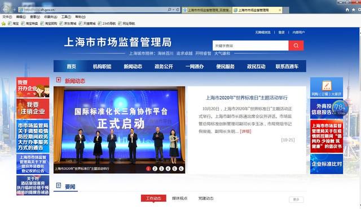The width and height of the screenshot is (361, 209).
Task: Open the 便民服务 navigation menu
Action: pos(225,66)
